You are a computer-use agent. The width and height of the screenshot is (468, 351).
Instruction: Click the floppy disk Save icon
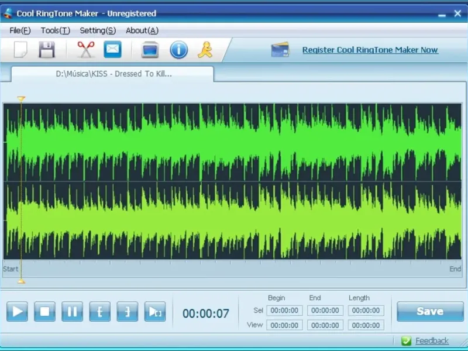tap(47, 50)
